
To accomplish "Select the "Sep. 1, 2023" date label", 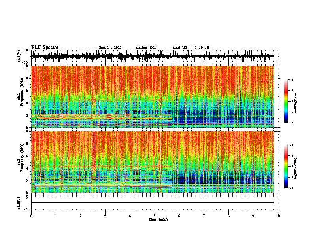I will point(110,47).
